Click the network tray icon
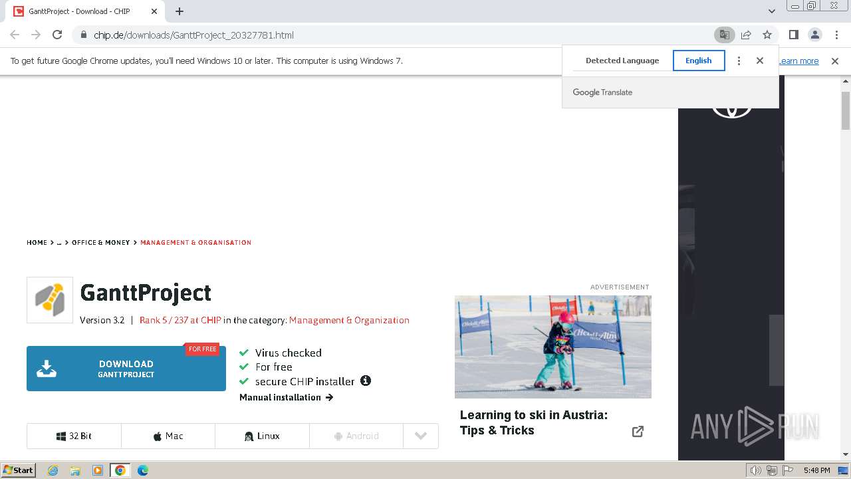 [772, 470]
